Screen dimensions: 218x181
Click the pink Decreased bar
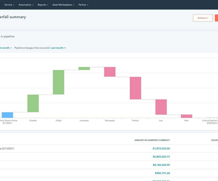click(110, 72)
